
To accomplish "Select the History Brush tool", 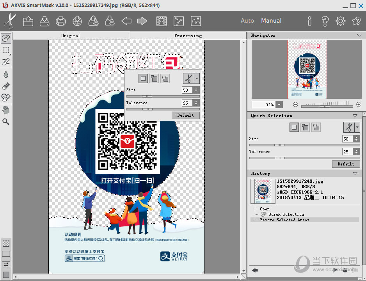I will [x=6, y=97].
